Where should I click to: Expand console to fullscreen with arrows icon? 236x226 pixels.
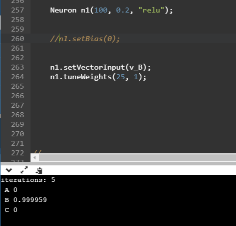[24, 170]
